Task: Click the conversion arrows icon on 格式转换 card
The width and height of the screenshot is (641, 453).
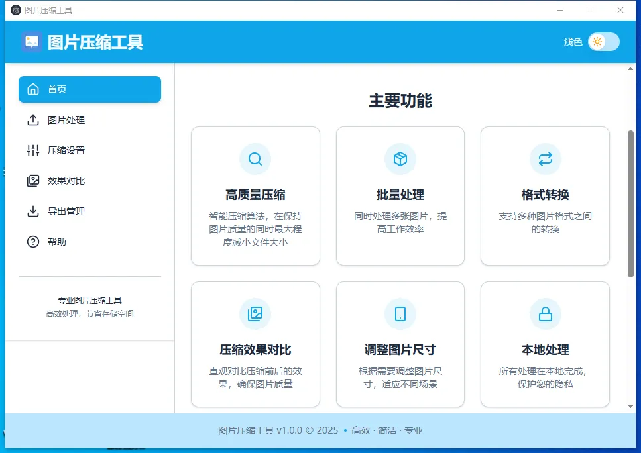Action: (x=545, y=159)
